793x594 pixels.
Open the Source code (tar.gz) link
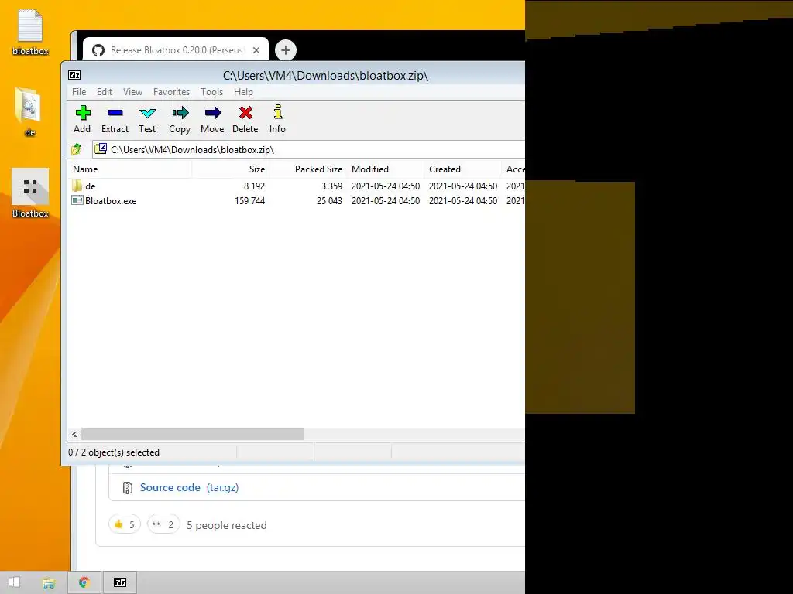click(x=189, y=487)
